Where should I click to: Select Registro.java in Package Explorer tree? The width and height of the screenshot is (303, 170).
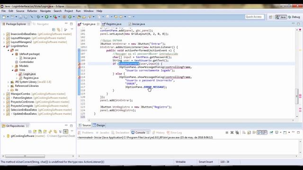pos(31,78)
